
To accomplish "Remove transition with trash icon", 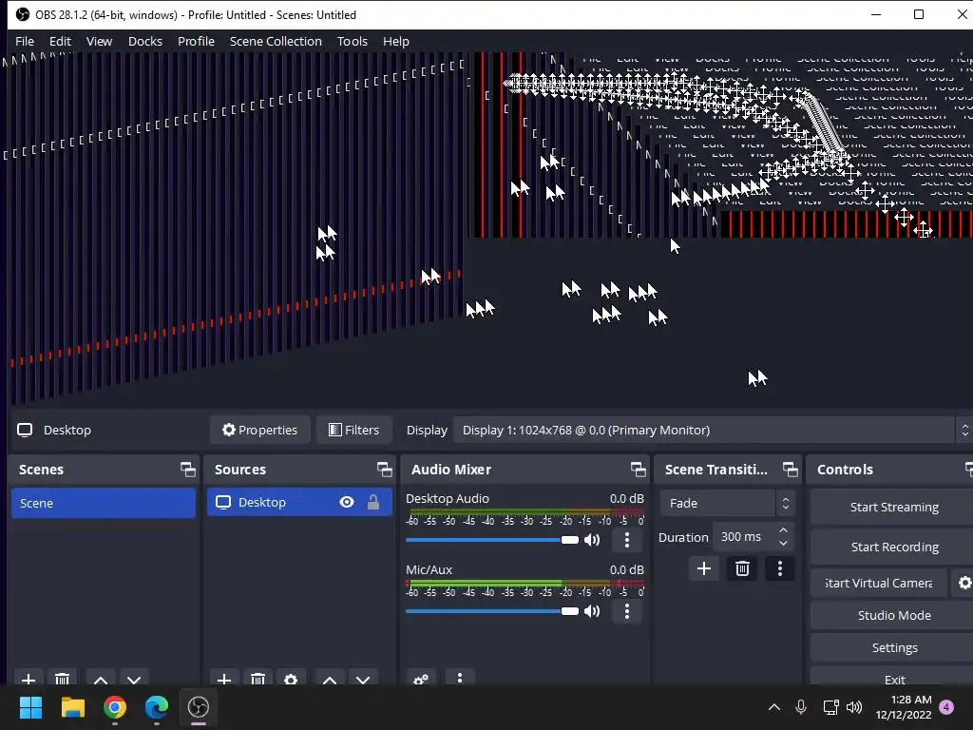I will (x=742, y=568).
